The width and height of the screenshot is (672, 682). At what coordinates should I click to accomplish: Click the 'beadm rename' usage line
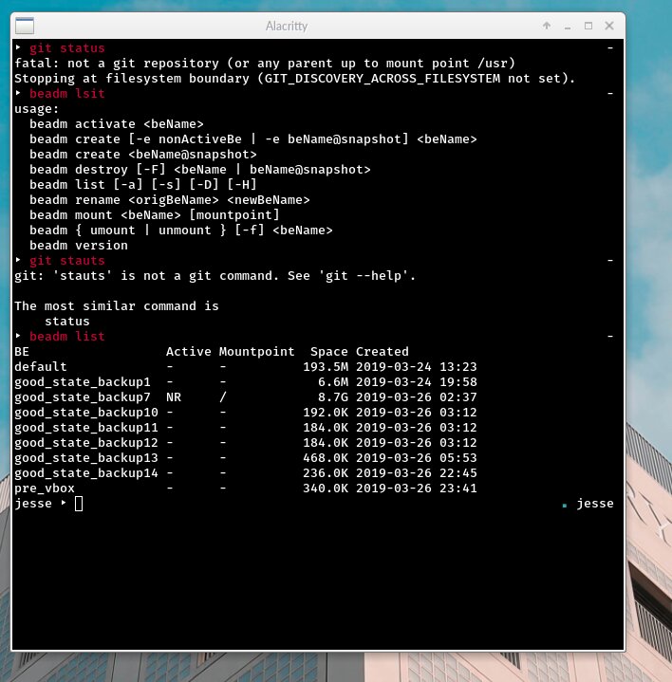coord(169,199)
